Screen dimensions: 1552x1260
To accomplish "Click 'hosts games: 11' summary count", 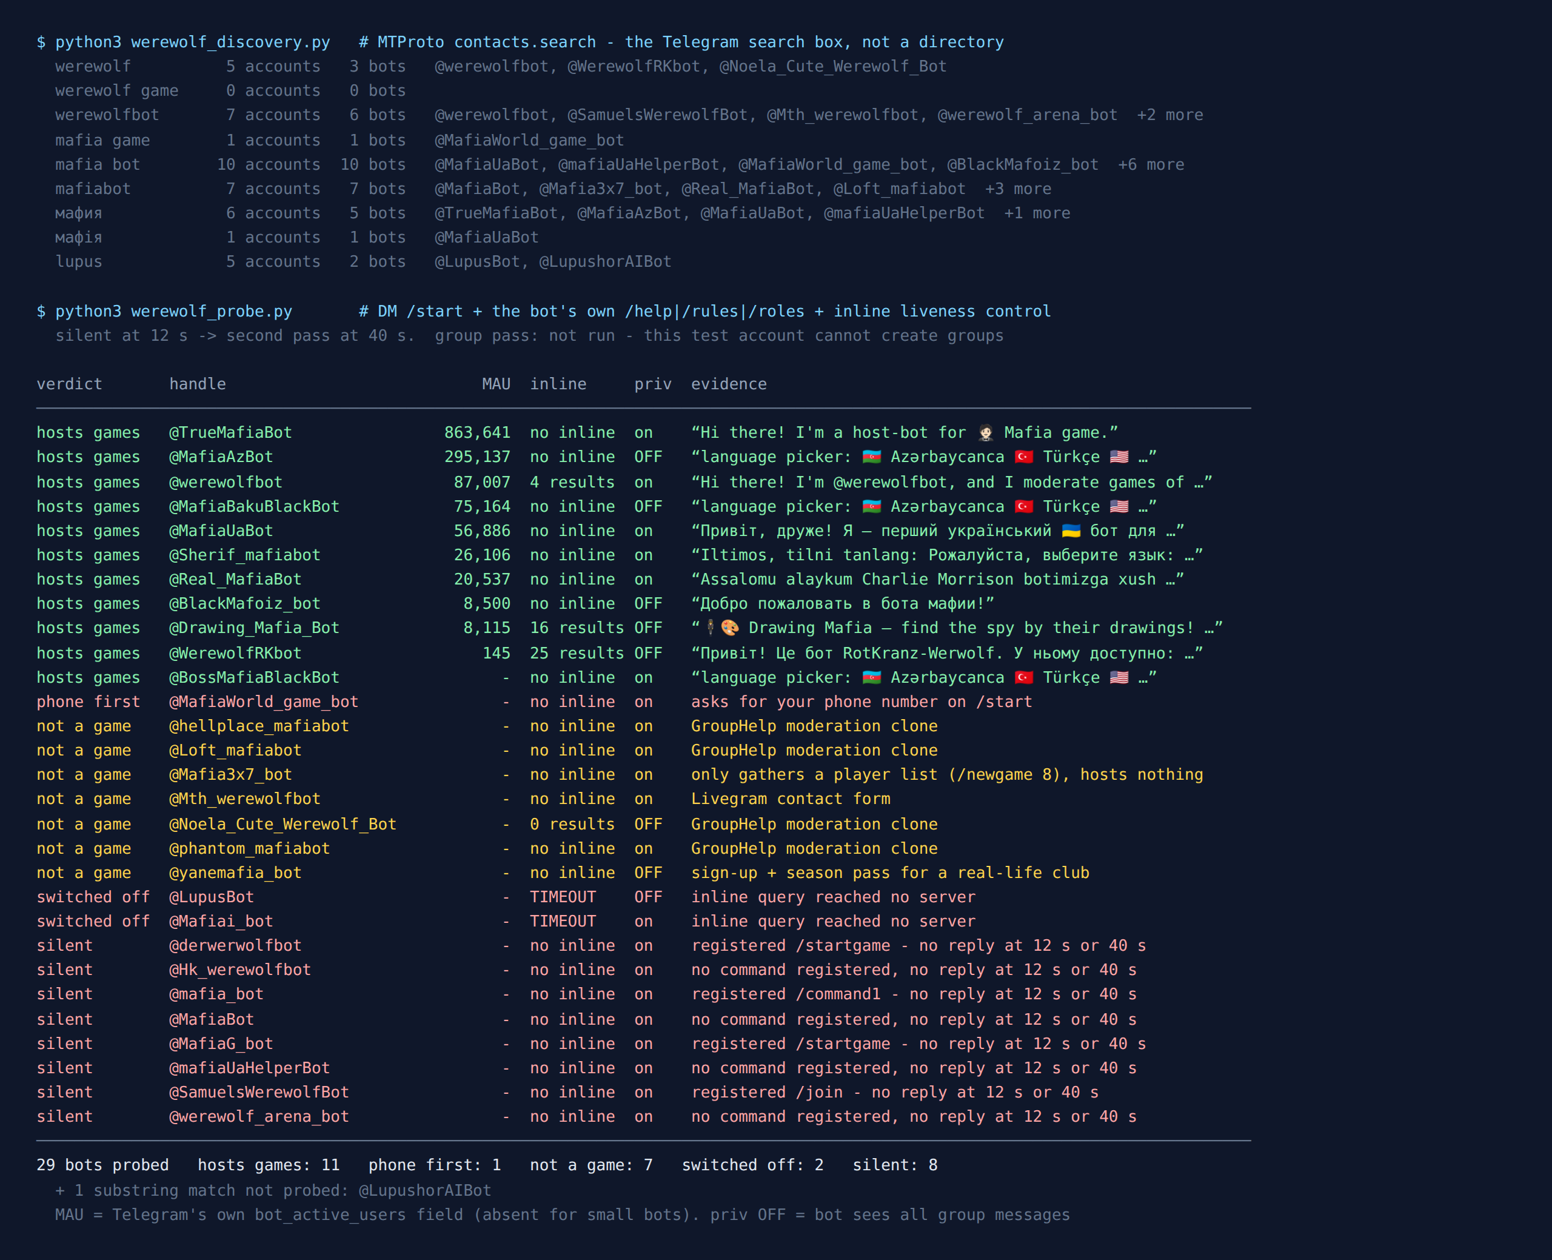I will (269, 1165).
